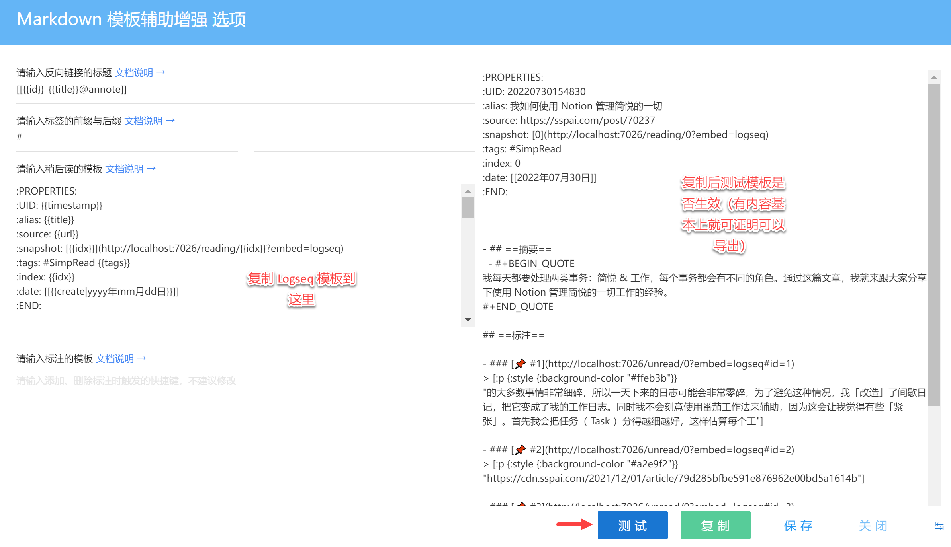Click the 测试 (test) button
The width and height of the screenshot is (951, 547).
632,525
